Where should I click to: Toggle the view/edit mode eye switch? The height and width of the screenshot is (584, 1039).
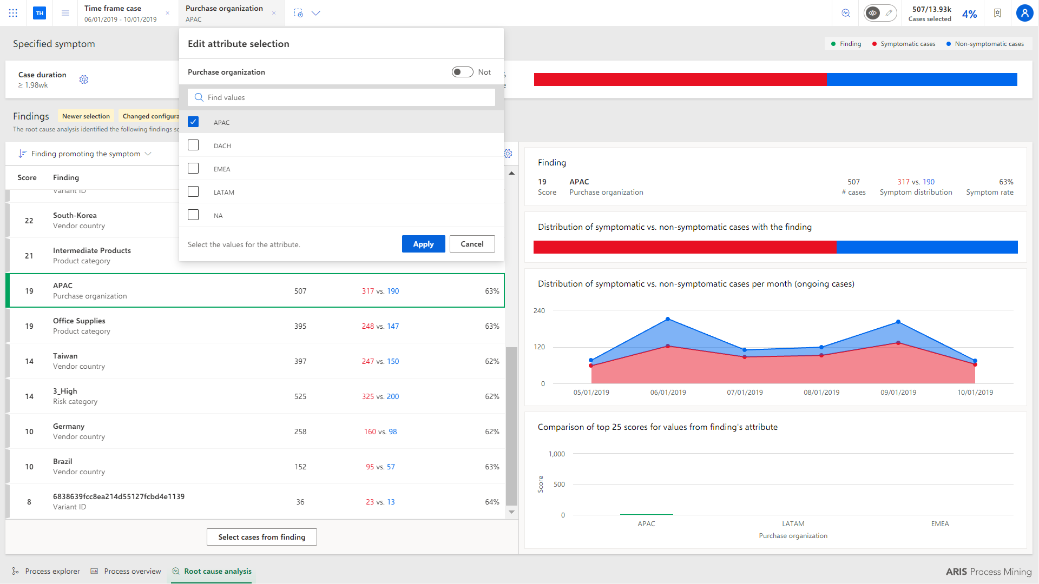click(x=880, y=13)
